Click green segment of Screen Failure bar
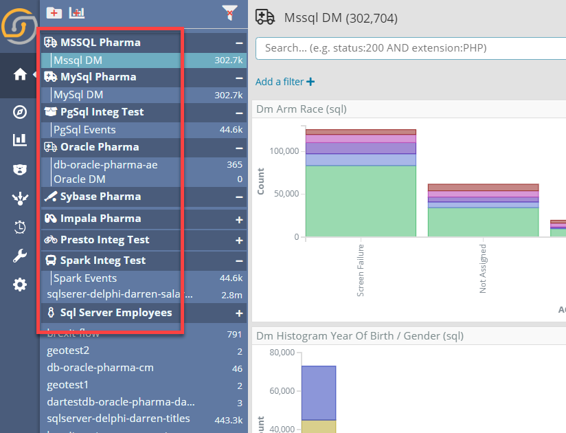This screenshot has width=566, height=433. pos(361,201)
